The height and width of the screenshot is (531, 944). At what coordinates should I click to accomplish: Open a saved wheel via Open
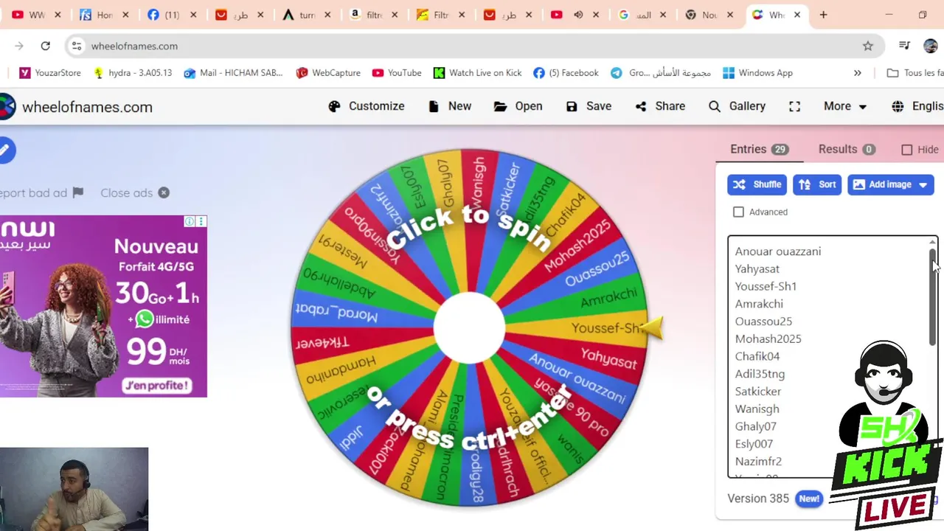point(518,106)
